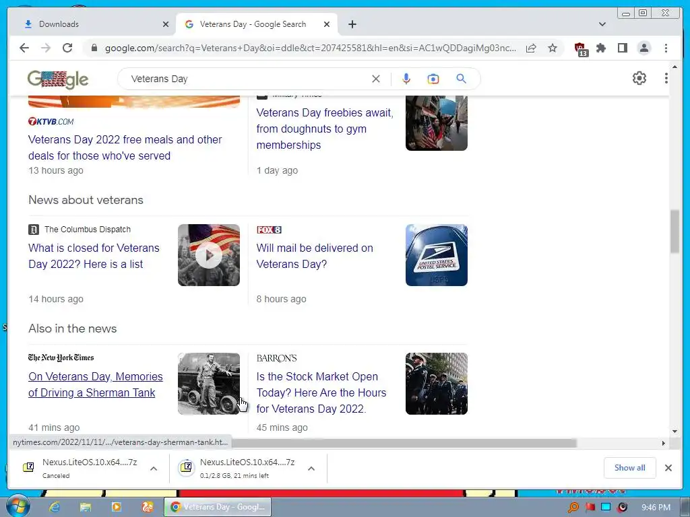Expand options for the in-progress Nexus.LiteOS download
This screenshot has width=690, height=517.
coord(311,469)
